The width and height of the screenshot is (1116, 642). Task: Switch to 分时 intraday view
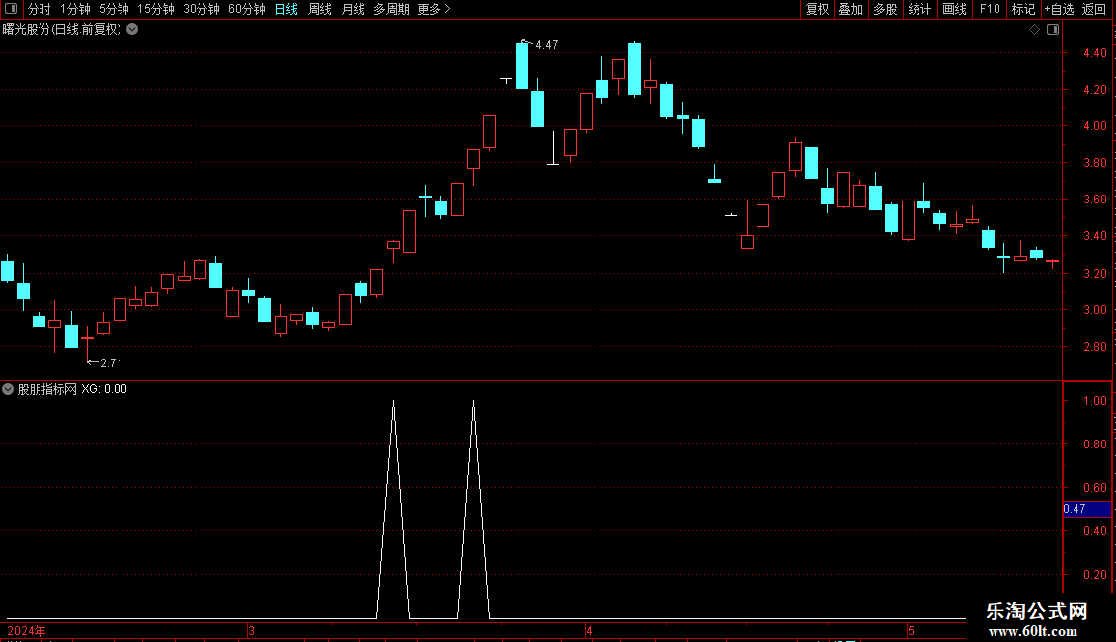pyautogui.click(x=40, y=9)
